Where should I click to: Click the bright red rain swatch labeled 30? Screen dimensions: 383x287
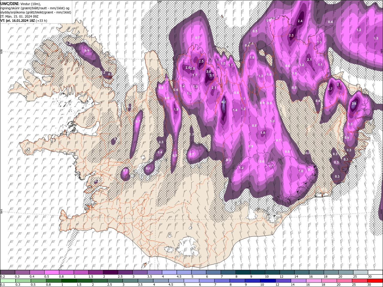click(375, 280)
